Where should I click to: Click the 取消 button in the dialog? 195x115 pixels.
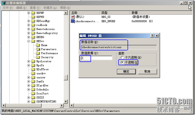point(147,72)
